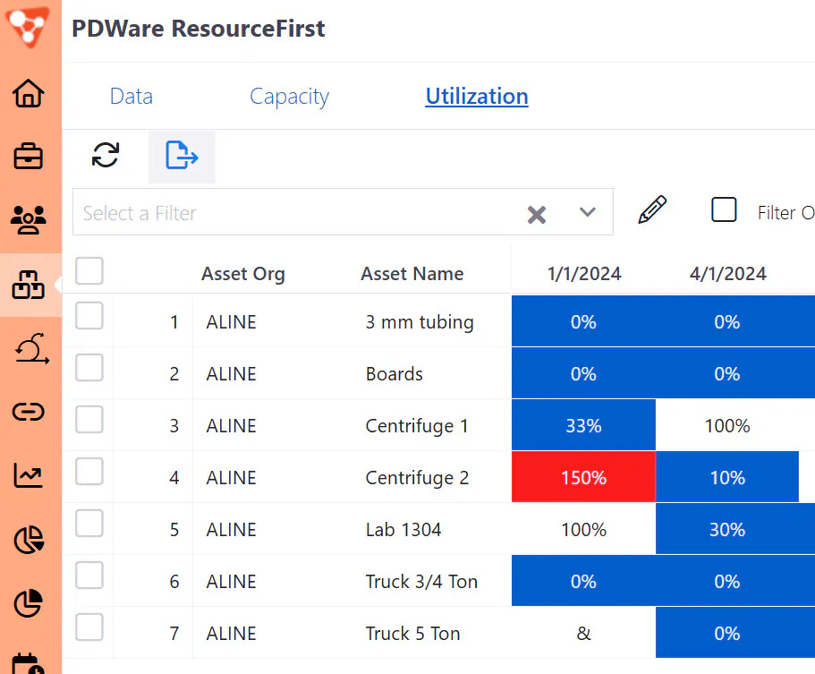
Task: Click the 100% cell in Centrifuge 1 row
Action: (727, 426)
